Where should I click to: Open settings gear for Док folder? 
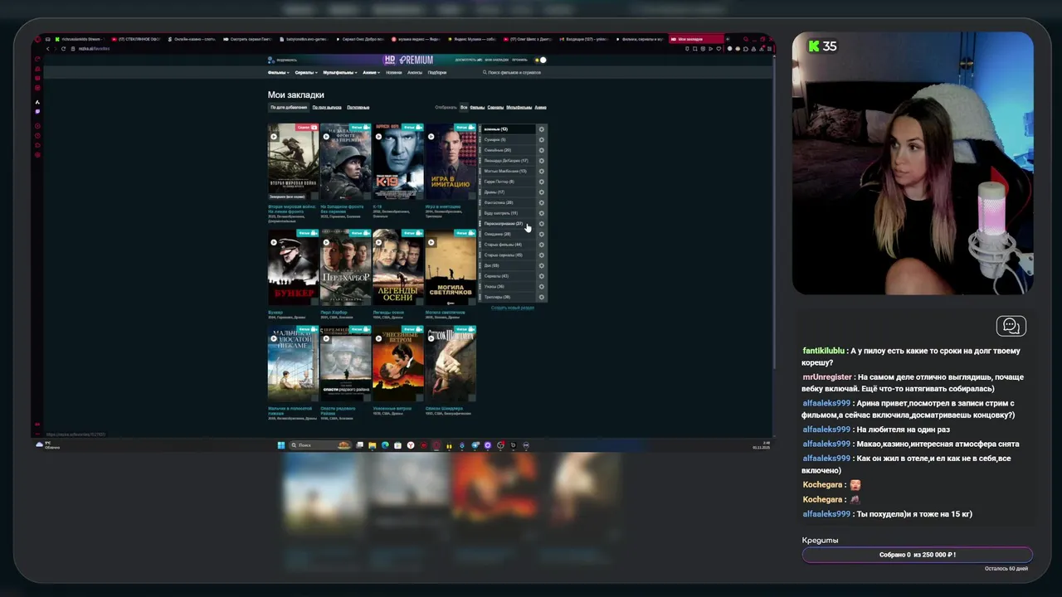[541, 265]
